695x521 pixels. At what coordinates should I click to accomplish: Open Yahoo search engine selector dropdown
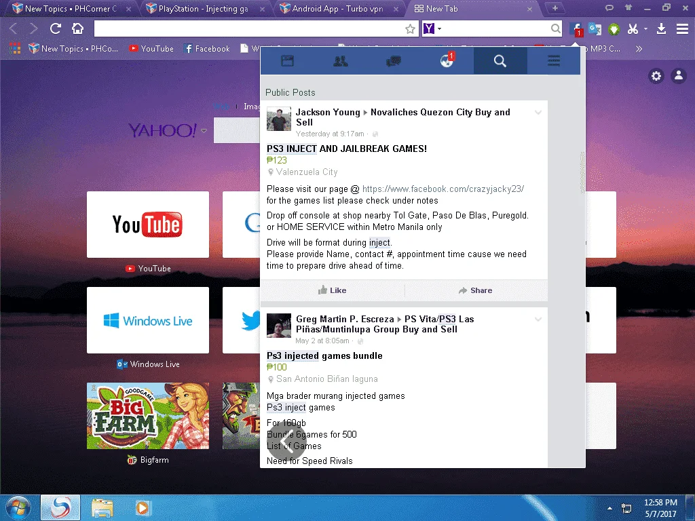coord(432,28)
